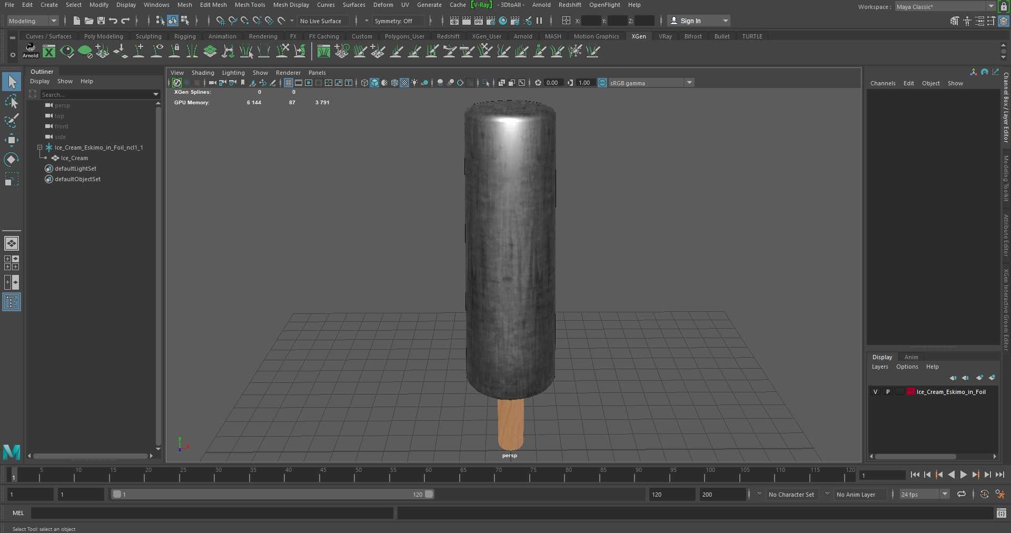Image resolution: width=1011 pixels, height=533 pixels.
Task: Switch to the four-view layout
Action: pos(12,263)
